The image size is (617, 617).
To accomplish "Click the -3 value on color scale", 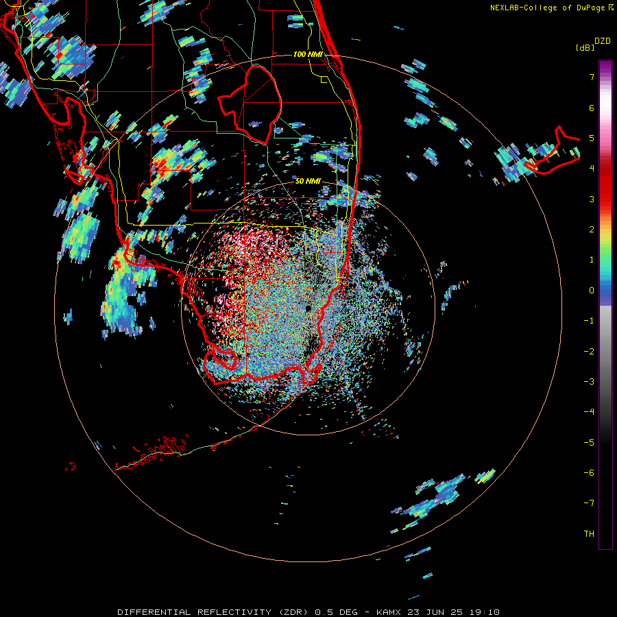I will coord(589,382).
